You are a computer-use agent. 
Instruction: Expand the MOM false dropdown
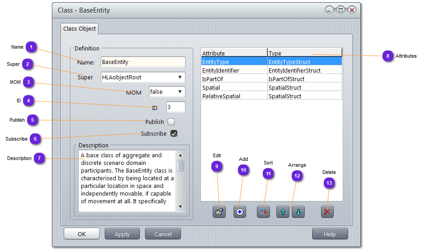click(x=167, y=92)
